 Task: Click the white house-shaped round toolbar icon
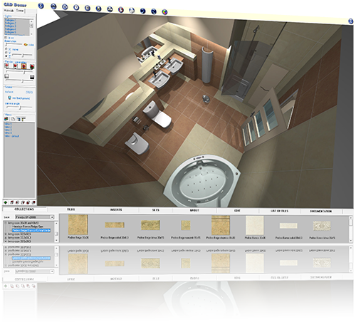(x=132, y=10)
